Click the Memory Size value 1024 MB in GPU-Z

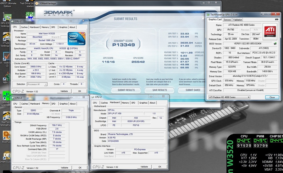tap(232, 72)
